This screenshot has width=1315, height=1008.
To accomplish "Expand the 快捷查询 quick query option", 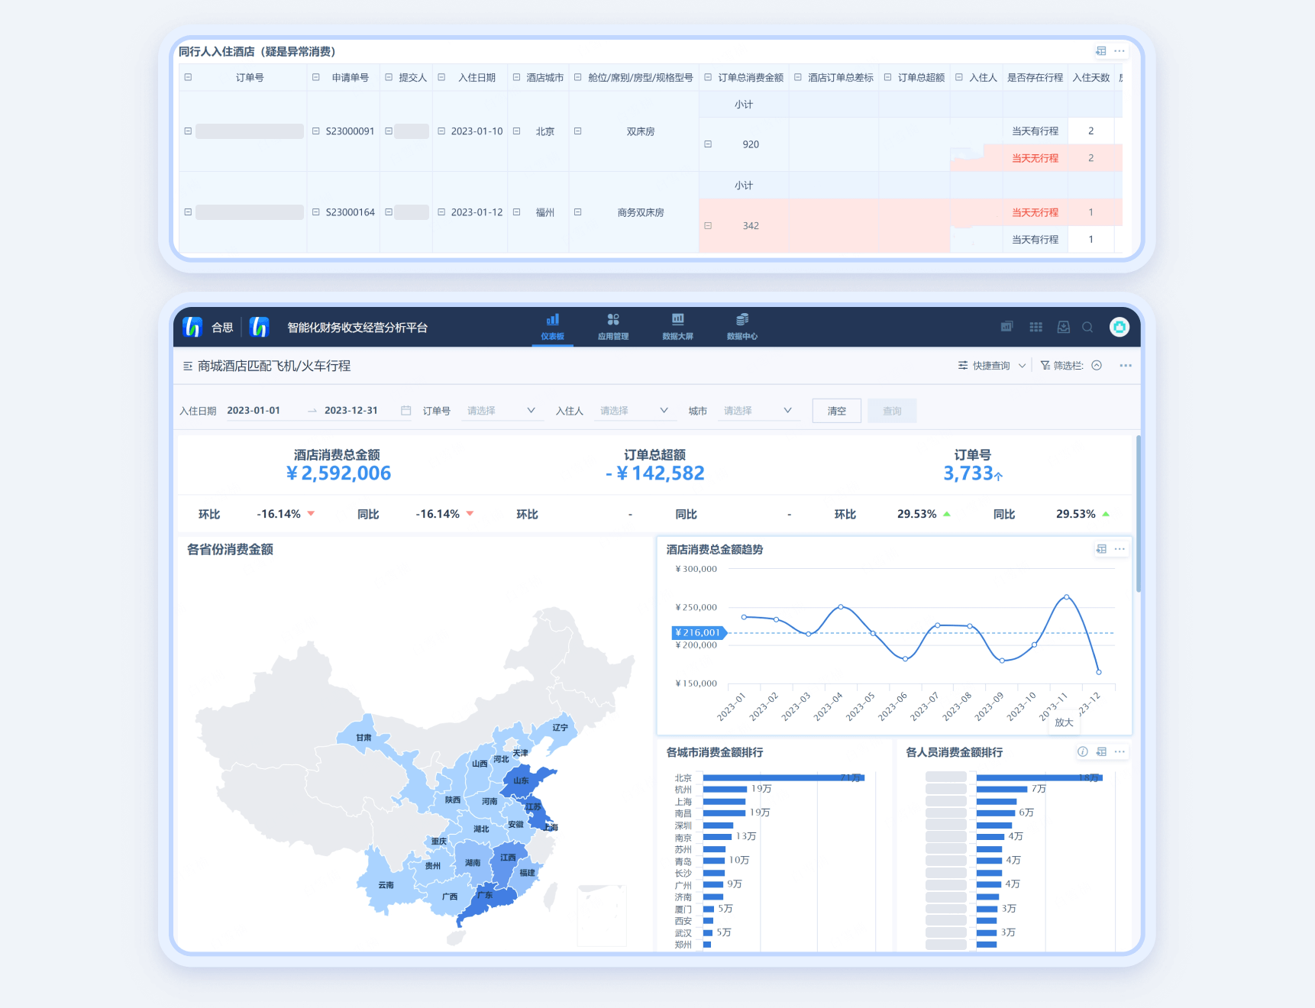I will click(x=991, y=366).
